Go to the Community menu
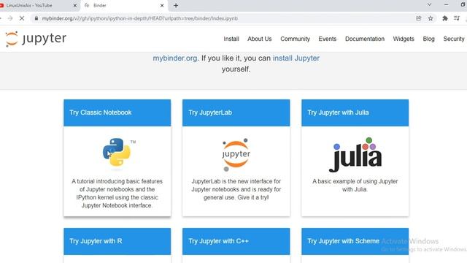This screenshot has height=263, width=467. tap(295, 39)
